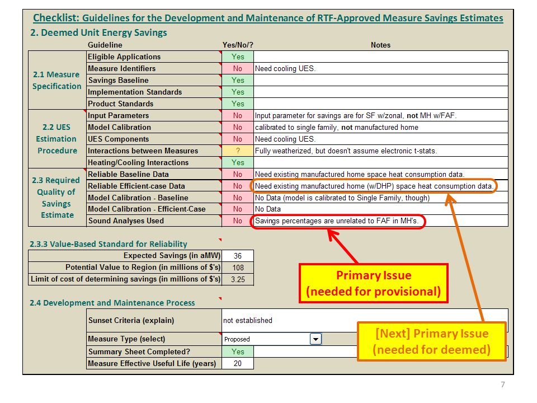Select the Reliable Baseline Data No cell
The width and height of the screenshot is (537, 403).
point(238,175)
